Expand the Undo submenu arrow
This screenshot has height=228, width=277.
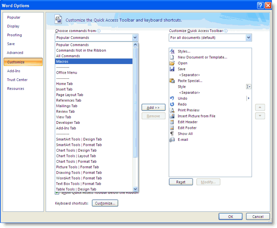pos(249,98)
